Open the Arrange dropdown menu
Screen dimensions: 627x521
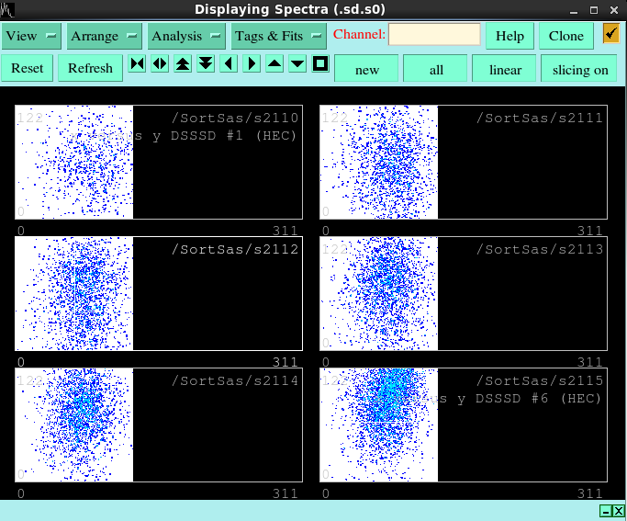(104, 36)
